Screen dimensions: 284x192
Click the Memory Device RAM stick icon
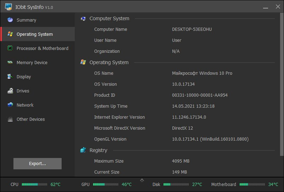[x=10, y=62]
